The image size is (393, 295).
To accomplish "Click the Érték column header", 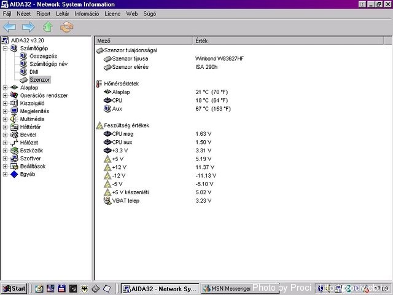I will 288,41.
